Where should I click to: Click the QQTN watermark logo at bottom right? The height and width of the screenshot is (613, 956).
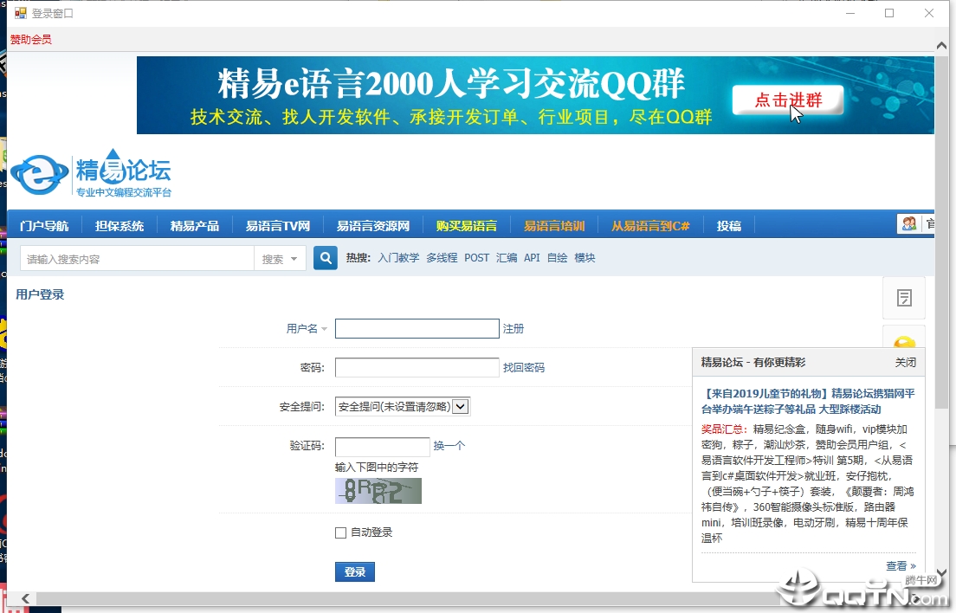pos(853,590)
